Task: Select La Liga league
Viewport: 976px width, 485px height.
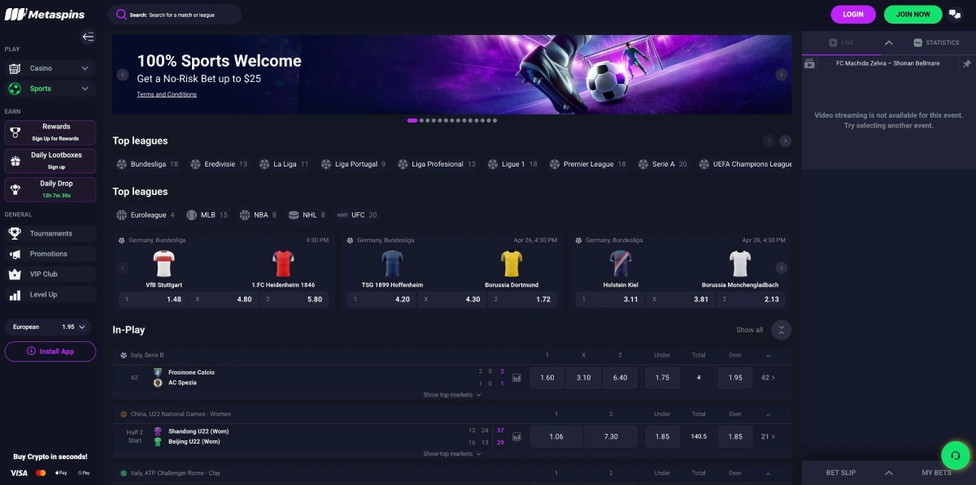Action: [x=284, y=164]
